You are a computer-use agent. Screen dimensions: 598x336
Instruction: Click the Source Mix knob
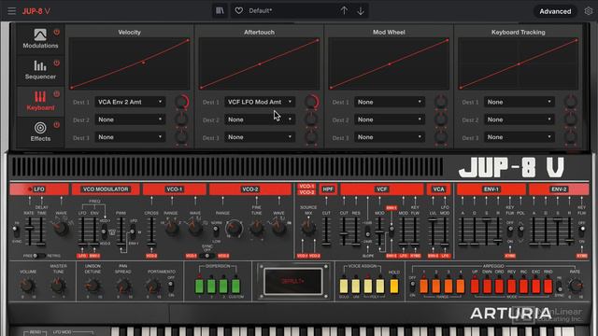[x=308, y=228]
